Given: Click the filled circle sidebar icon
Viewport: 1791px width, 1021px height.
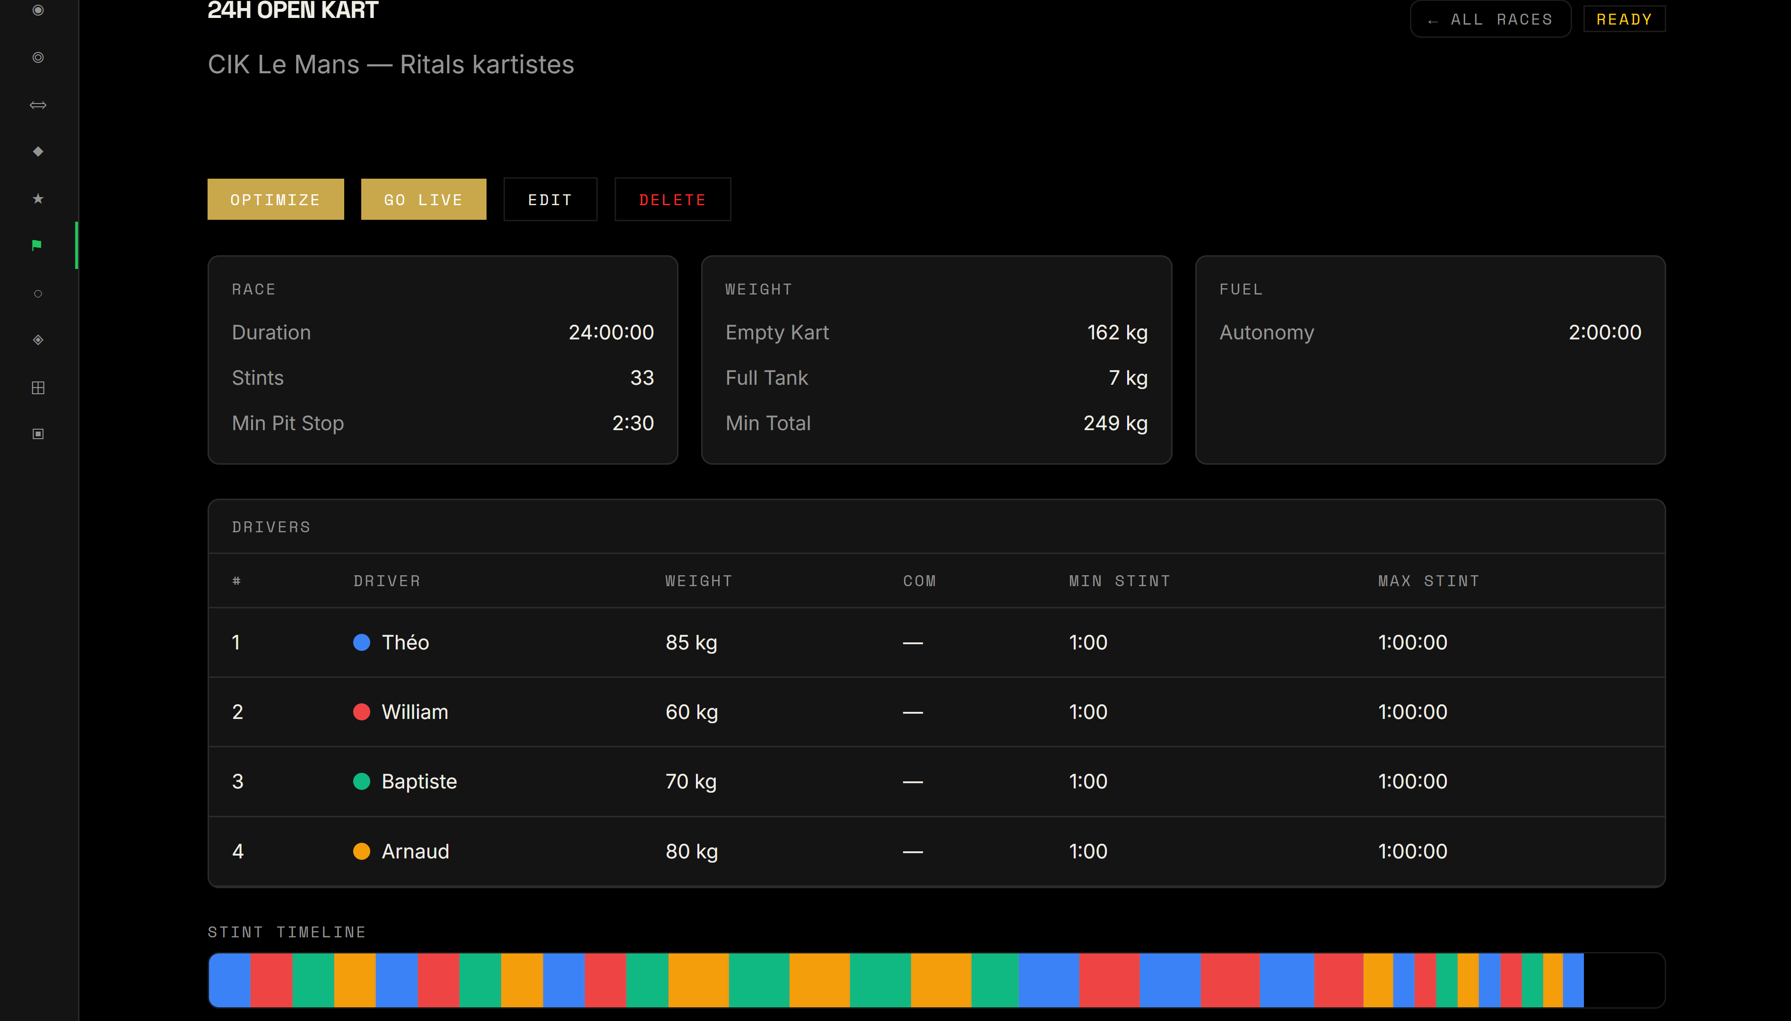Looking at the screenshot, I should [38, 10].
